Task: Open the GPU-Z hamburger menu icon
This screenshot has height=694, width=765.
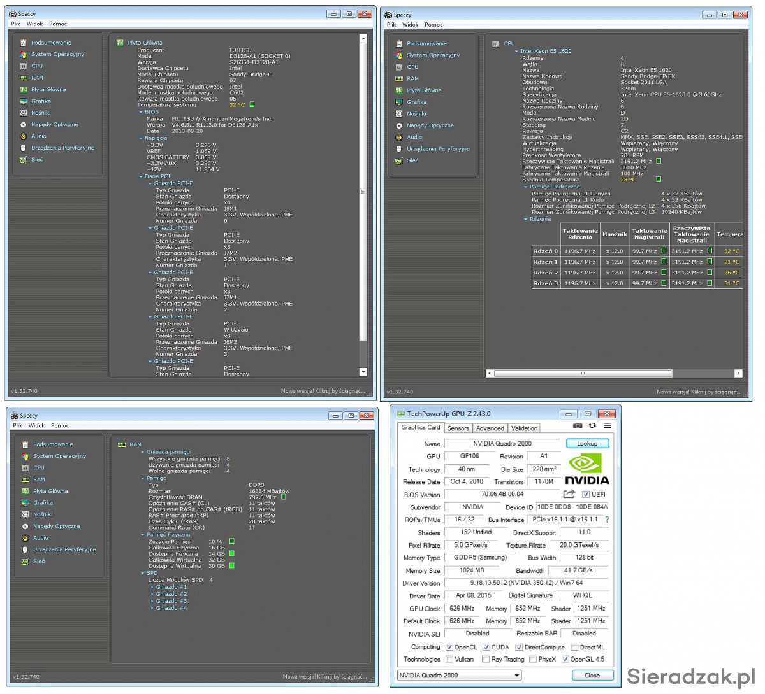Action: point(608,426)
